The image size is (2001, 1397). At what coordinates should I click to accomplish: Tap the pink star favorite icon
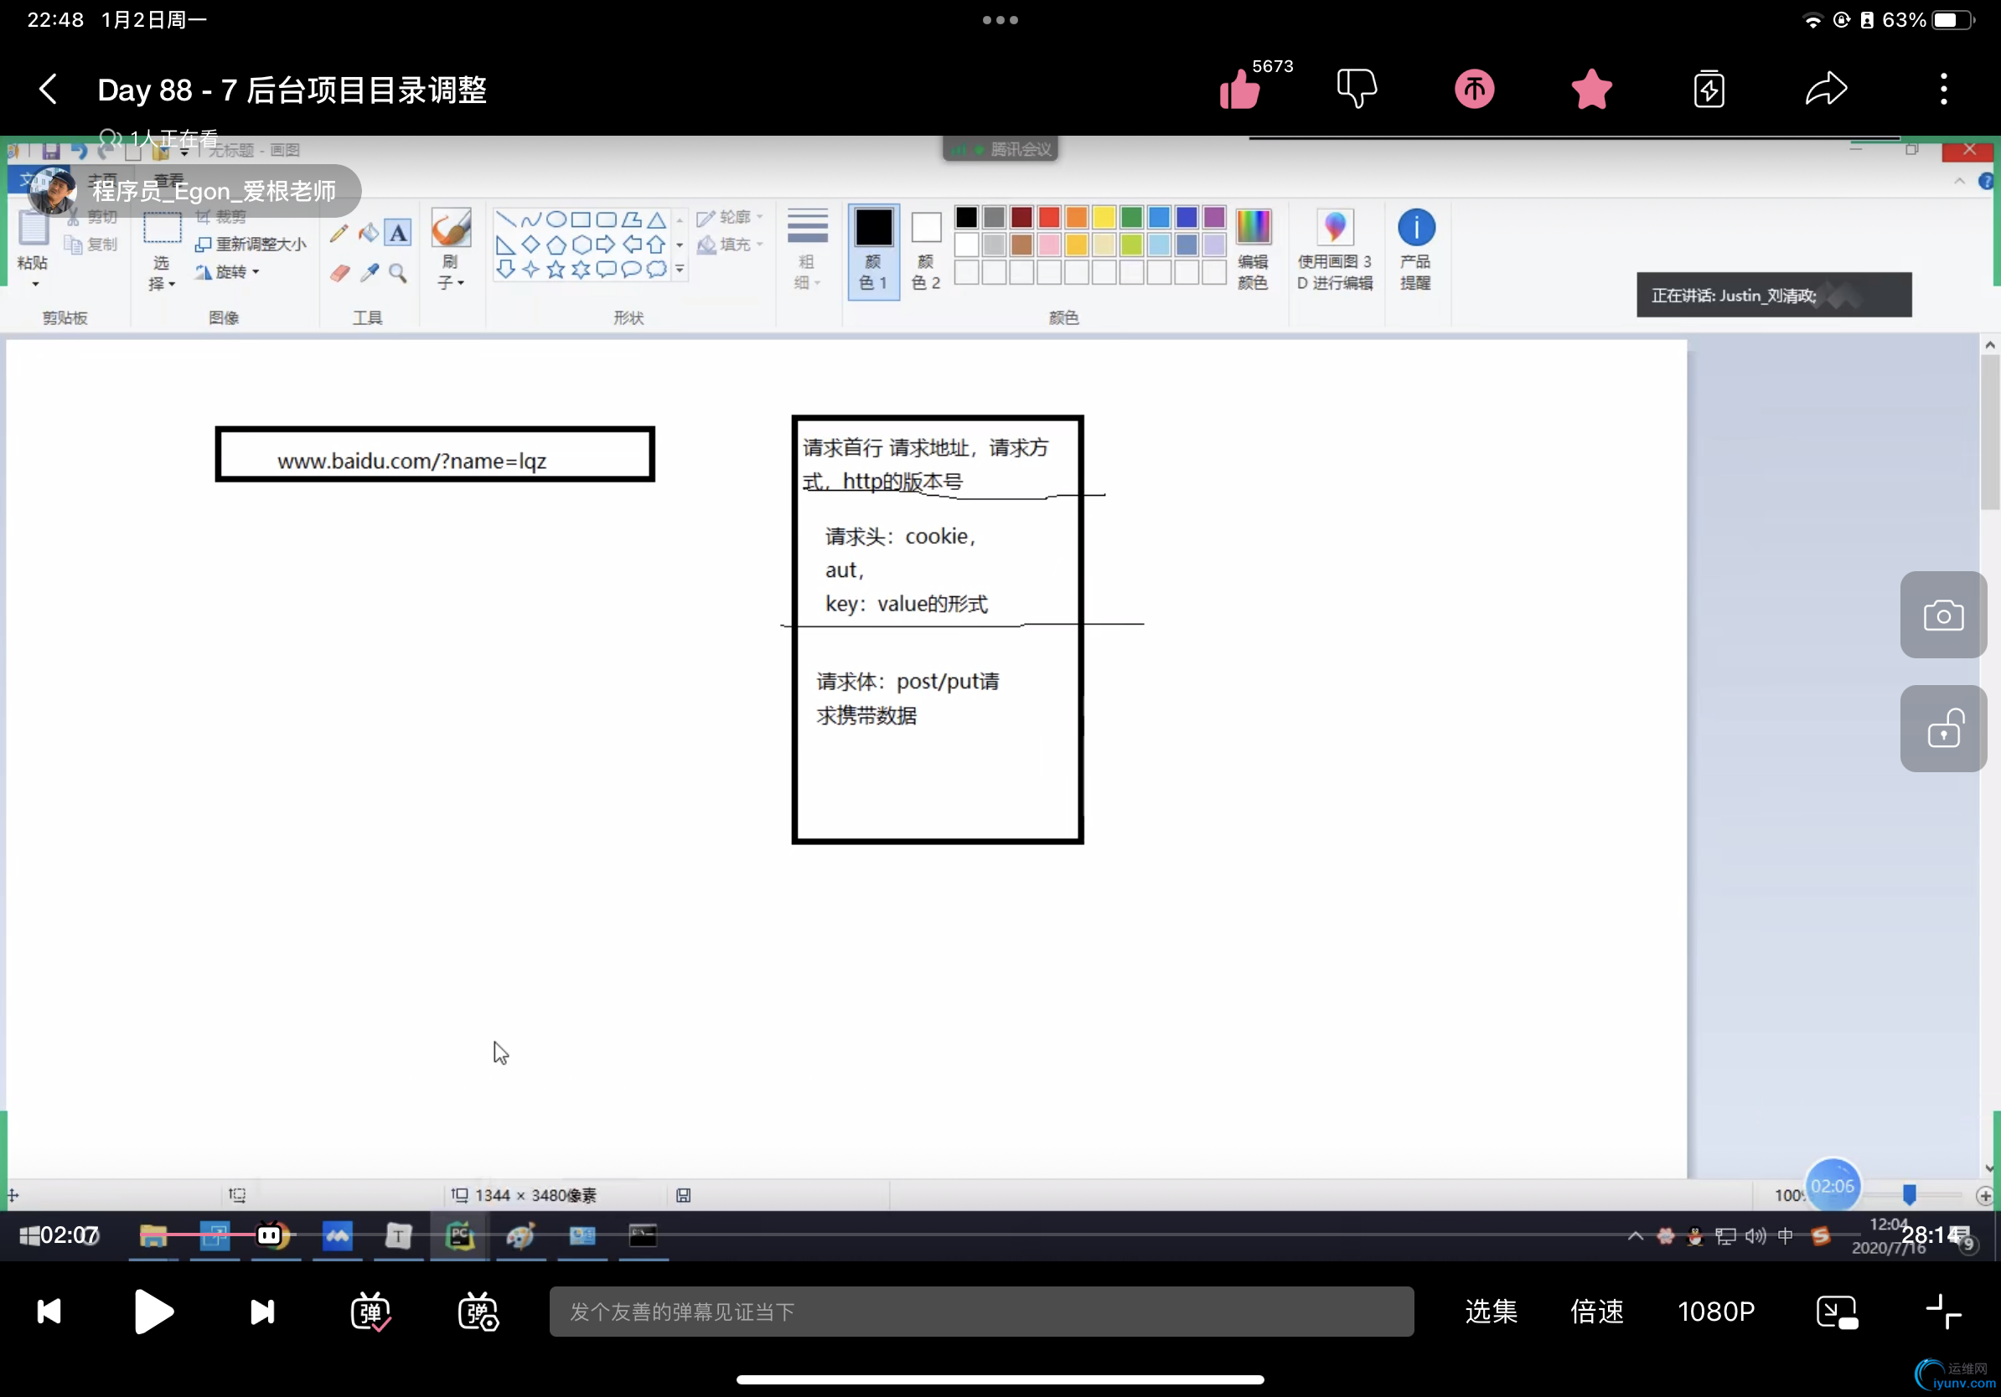tap(1591, 89)
